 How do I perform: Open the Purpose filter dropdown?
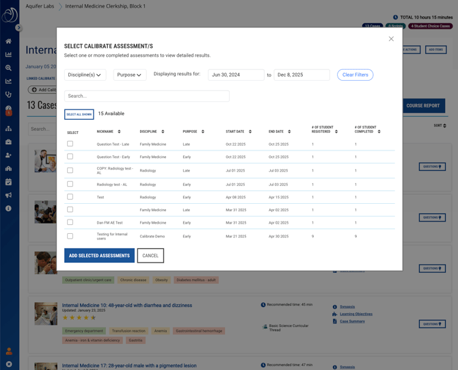[x=130, y=75]
